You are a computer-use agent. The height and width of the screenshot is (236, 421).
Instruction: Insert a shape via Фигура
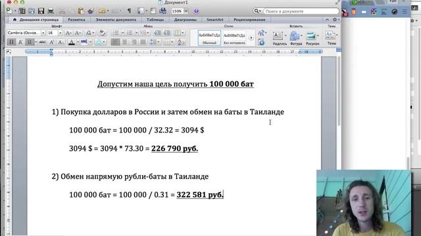click(x=296, y=38)
